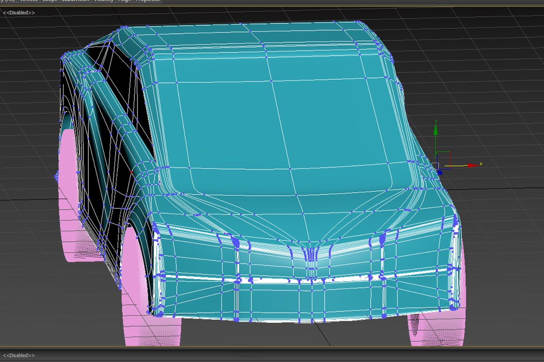This screenshot has height=362, width=544.
Task: Grab the green Y-axis arrow of the gizmo
Action: click(435, 130)
